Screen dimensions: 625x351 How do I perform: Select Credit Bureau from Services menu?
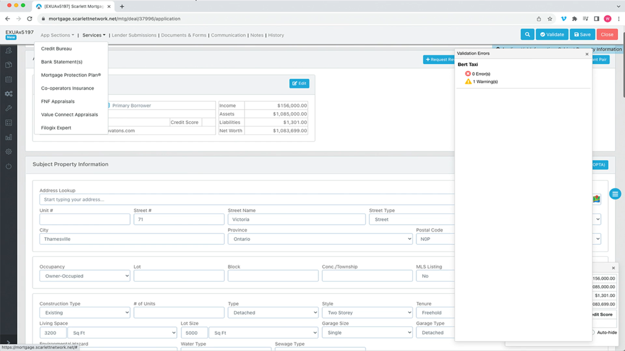[x=56, y=48]
